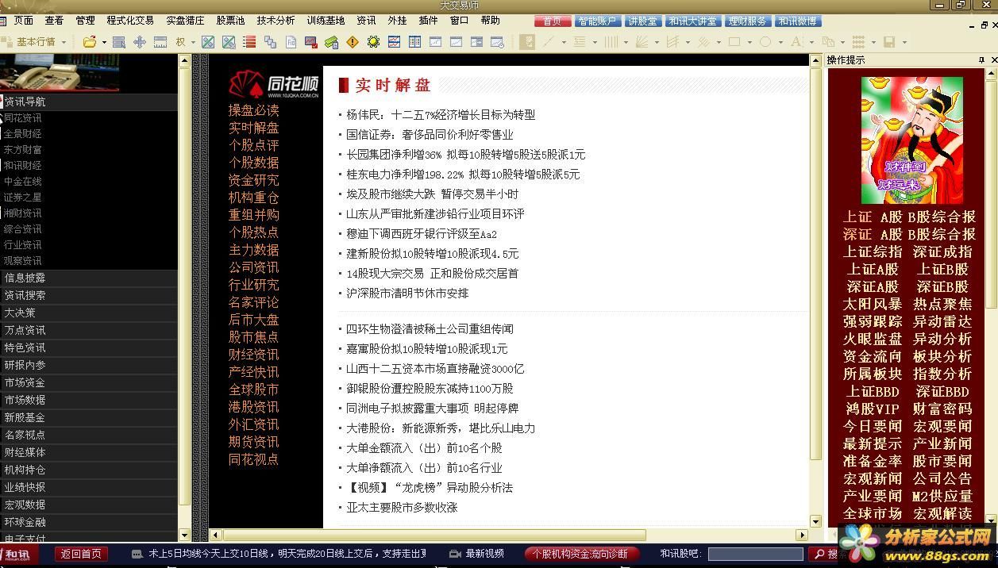
Task: Select the ellipse drawing tool
Action: point(765,42)
